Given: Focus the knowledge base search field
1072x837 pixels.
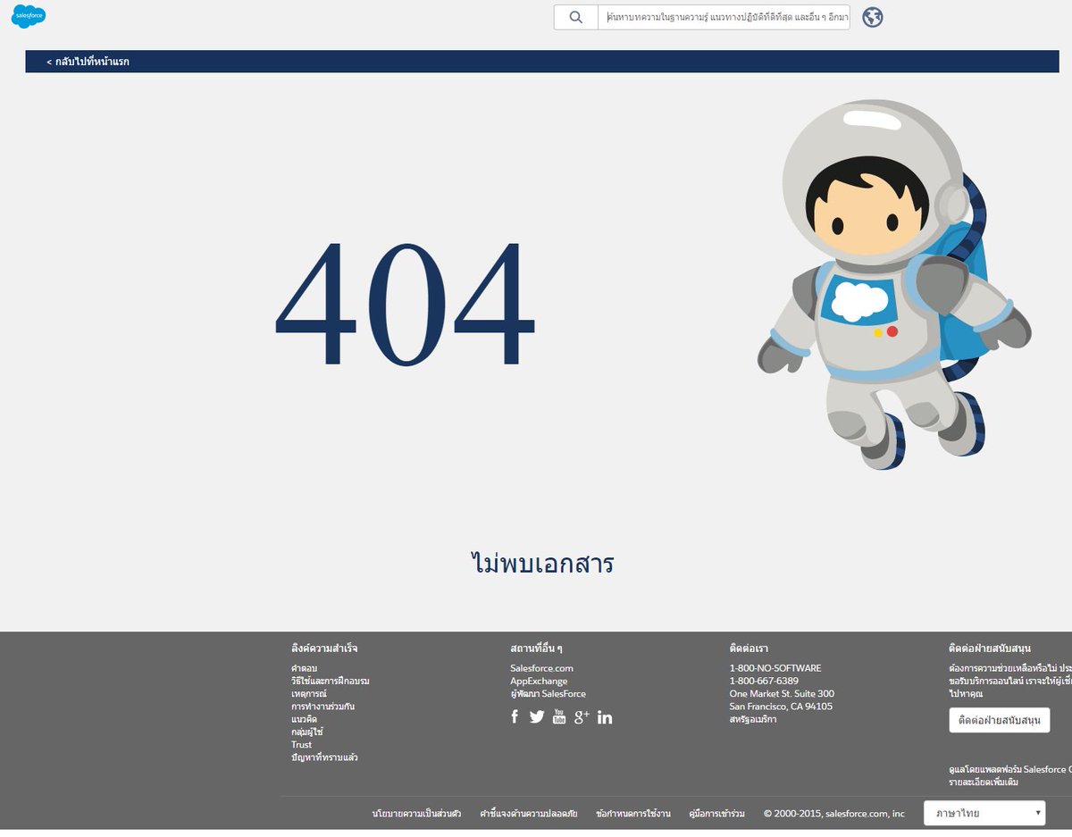Looking at the screenshot, I should tap(724, 17).
